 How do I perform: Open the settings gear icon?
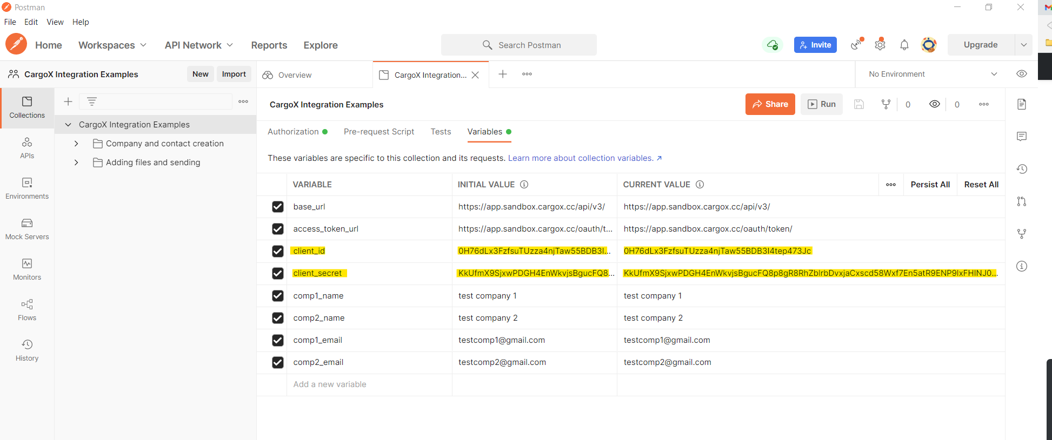point(880,45)
